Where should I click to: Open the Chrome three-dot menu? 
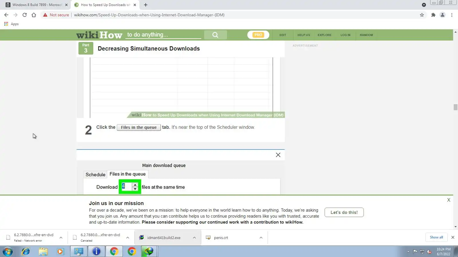pos(452,15)
